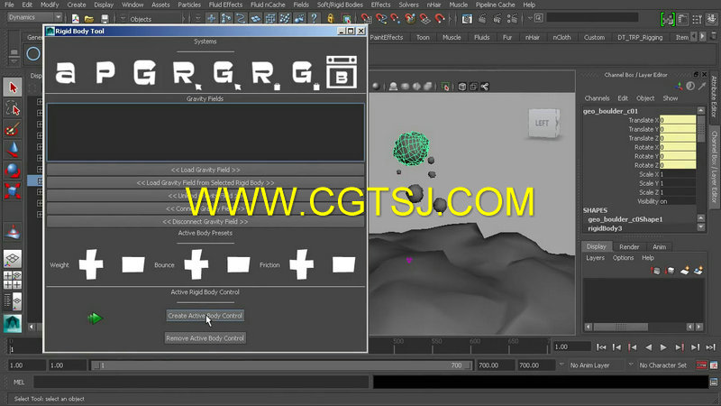Open the No Character Set dropdown

(x=662, y=365)
